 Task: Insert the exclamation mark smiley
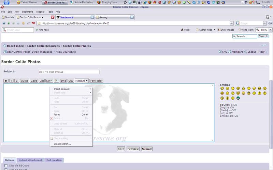(x=259, y=93)
